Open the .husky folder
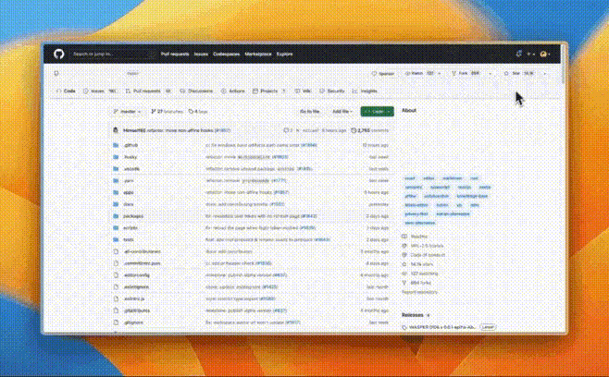Image resolution: width=609 pixels, height=377 pixels. (130, 157)
